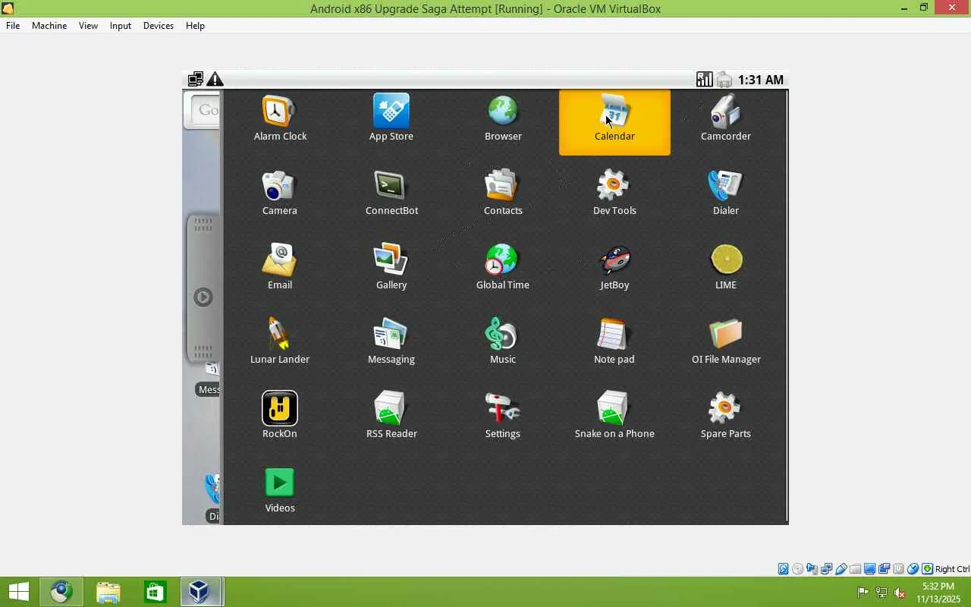Open File Explorer from the taskbar
This screenshot has width=971, height=607.
[108, 592]
